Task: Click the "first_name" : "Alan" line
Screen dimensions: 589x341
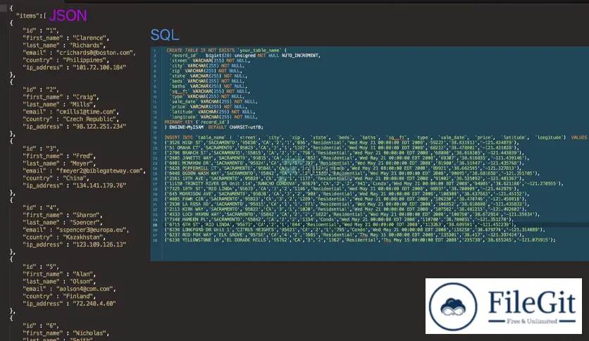Action: 59,274
